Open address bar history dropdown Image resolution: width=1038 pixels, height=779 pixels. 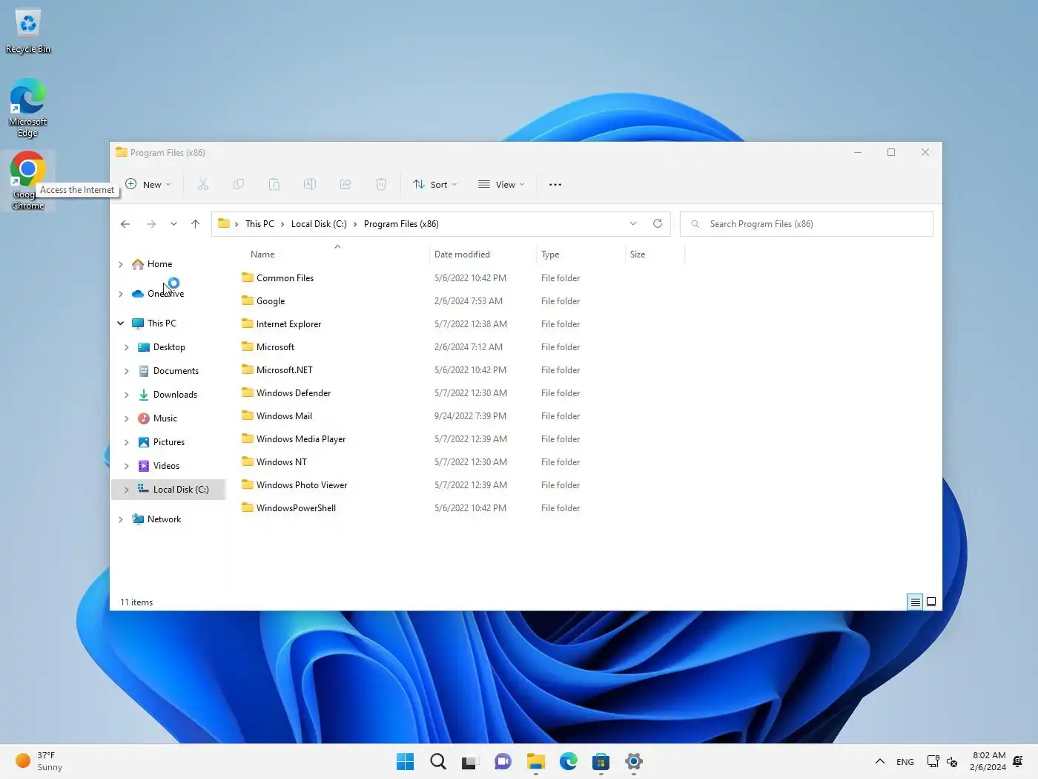coord(633,223)
